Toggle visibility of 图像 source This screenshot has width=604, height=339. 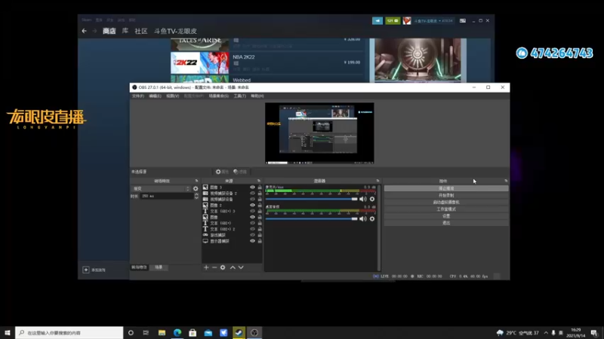coord(252,217)
